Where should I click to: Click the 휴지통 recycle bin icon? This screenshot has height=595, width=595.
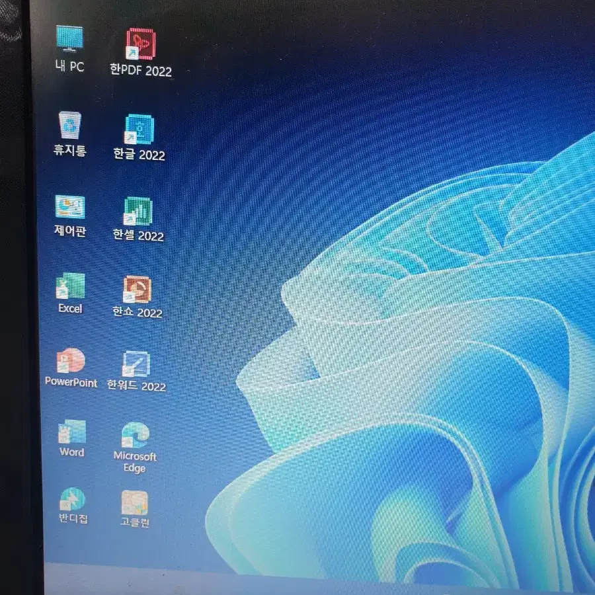[70, 125]
